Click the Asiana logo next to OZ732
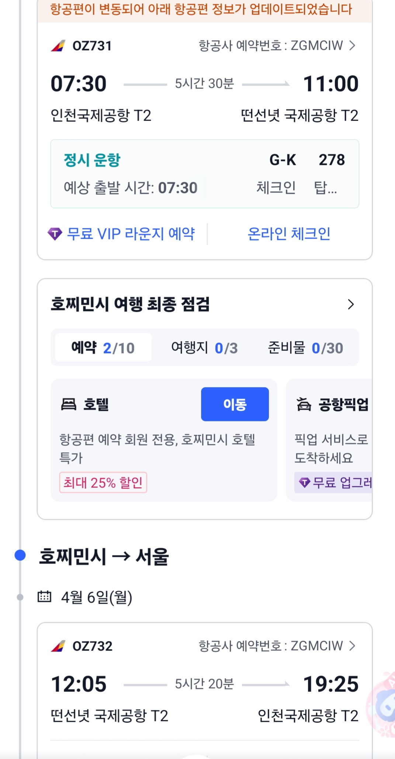The height and width of the screenshot is (759, 395). click(58, 646)
